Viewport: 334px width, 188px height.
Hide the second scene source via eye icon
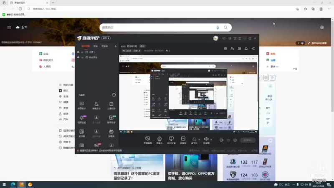point(78,57)
